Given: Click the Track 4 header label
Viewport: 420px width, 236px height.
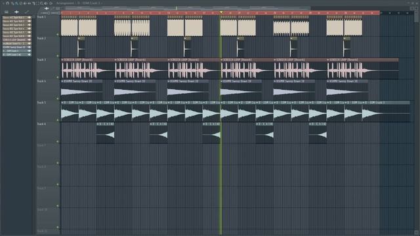Looking at the screenshot, I should pyautogui.click(x=41, y=81).
